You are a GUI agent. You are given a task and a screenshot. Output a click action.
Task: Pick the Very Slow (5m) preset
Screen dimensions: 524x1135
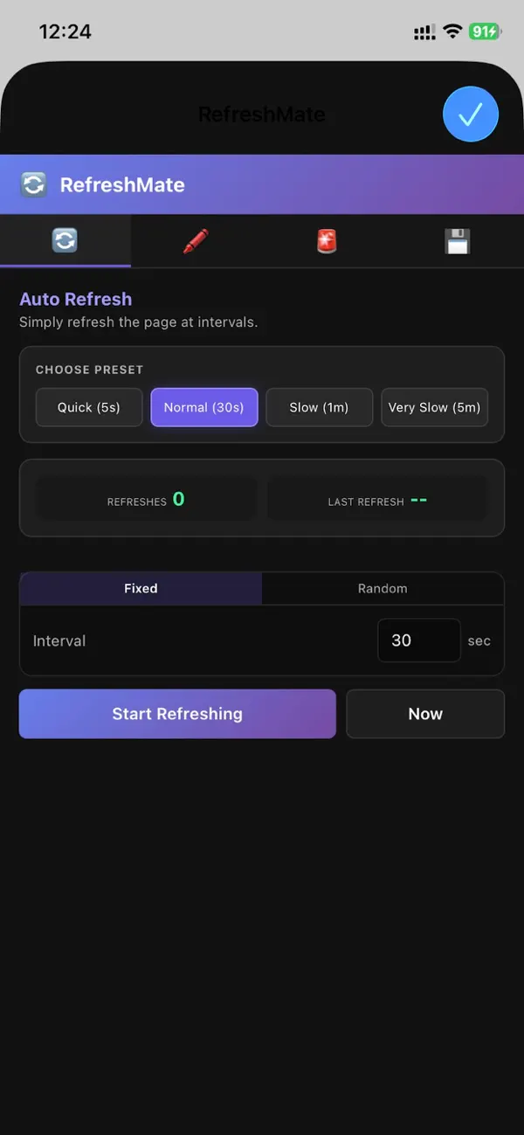point(434,407)
